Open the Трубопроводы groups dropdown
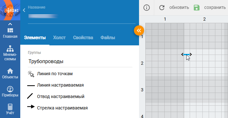 click(x=80, y=61)
